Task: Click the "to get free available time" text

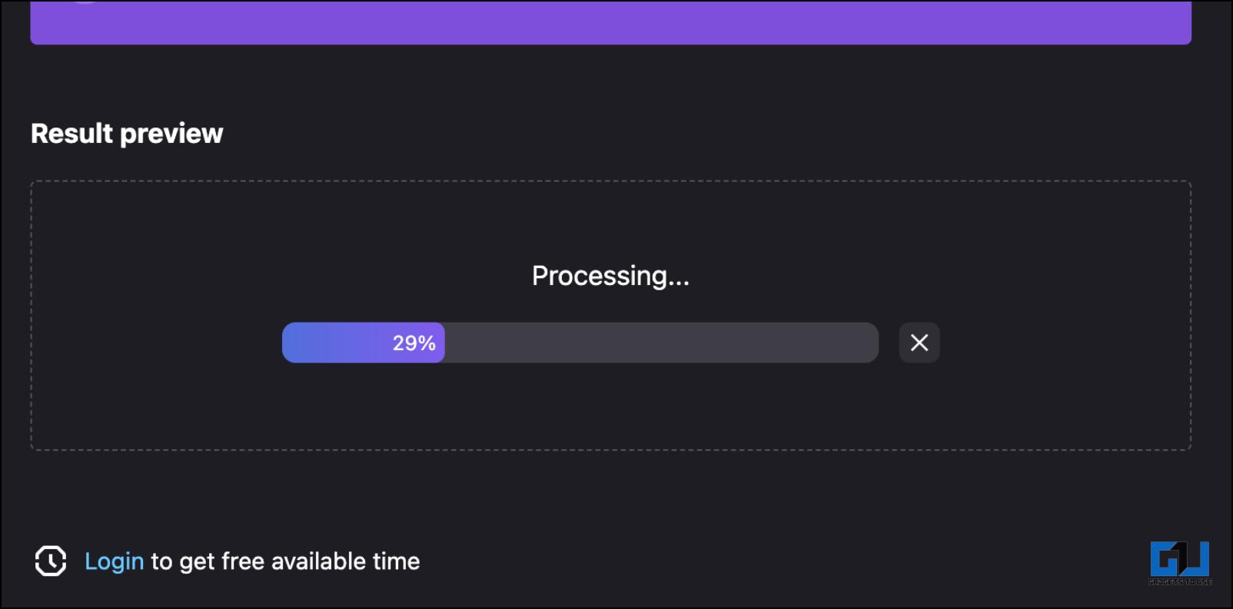Action: click(x=285, y=561)
